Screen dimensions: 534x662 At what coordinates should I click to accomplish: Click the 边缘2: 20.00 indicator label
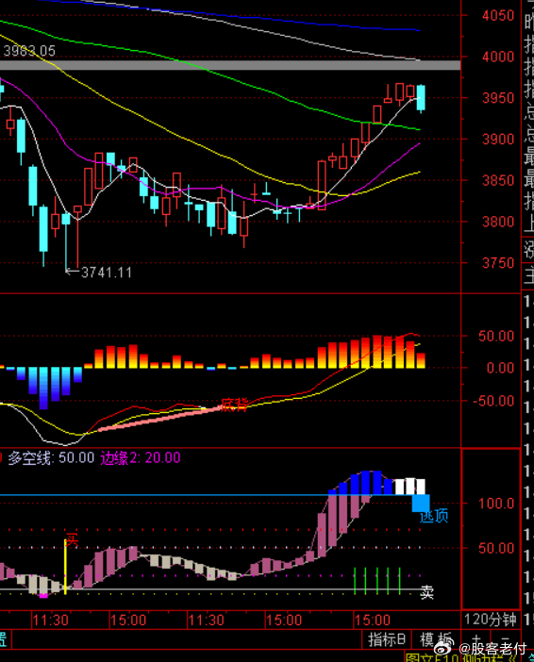141,457
